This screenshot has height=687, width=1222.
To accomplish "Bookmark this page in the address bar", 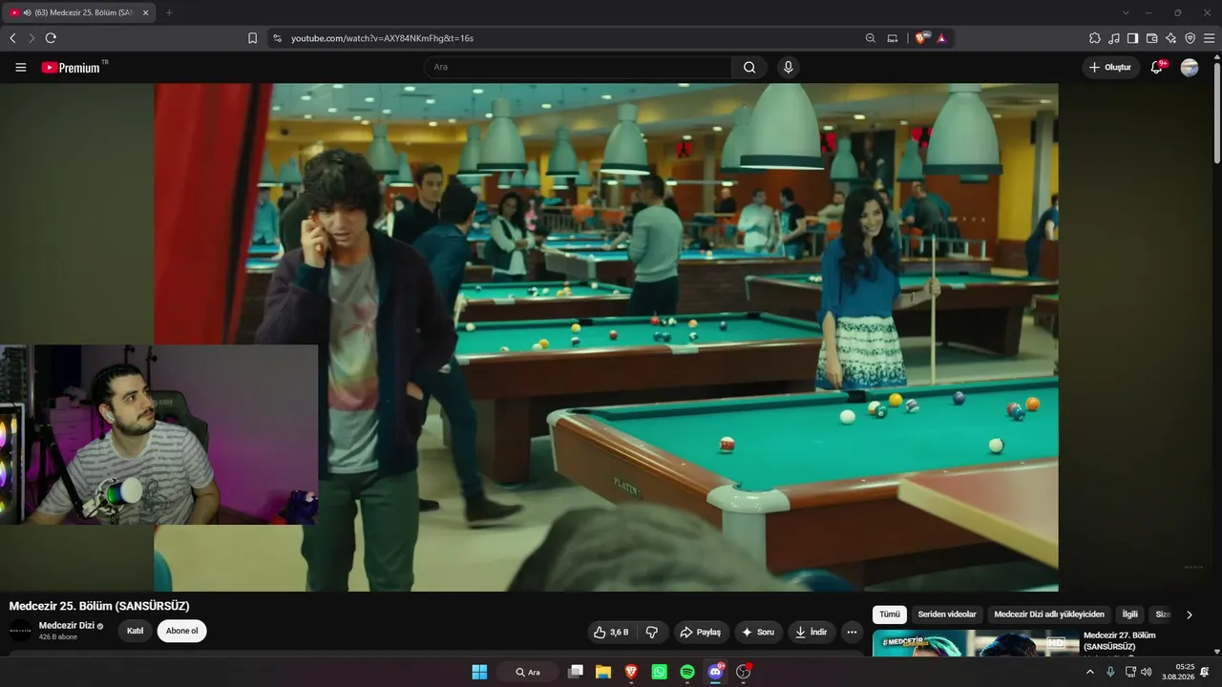I will point(252,38).
